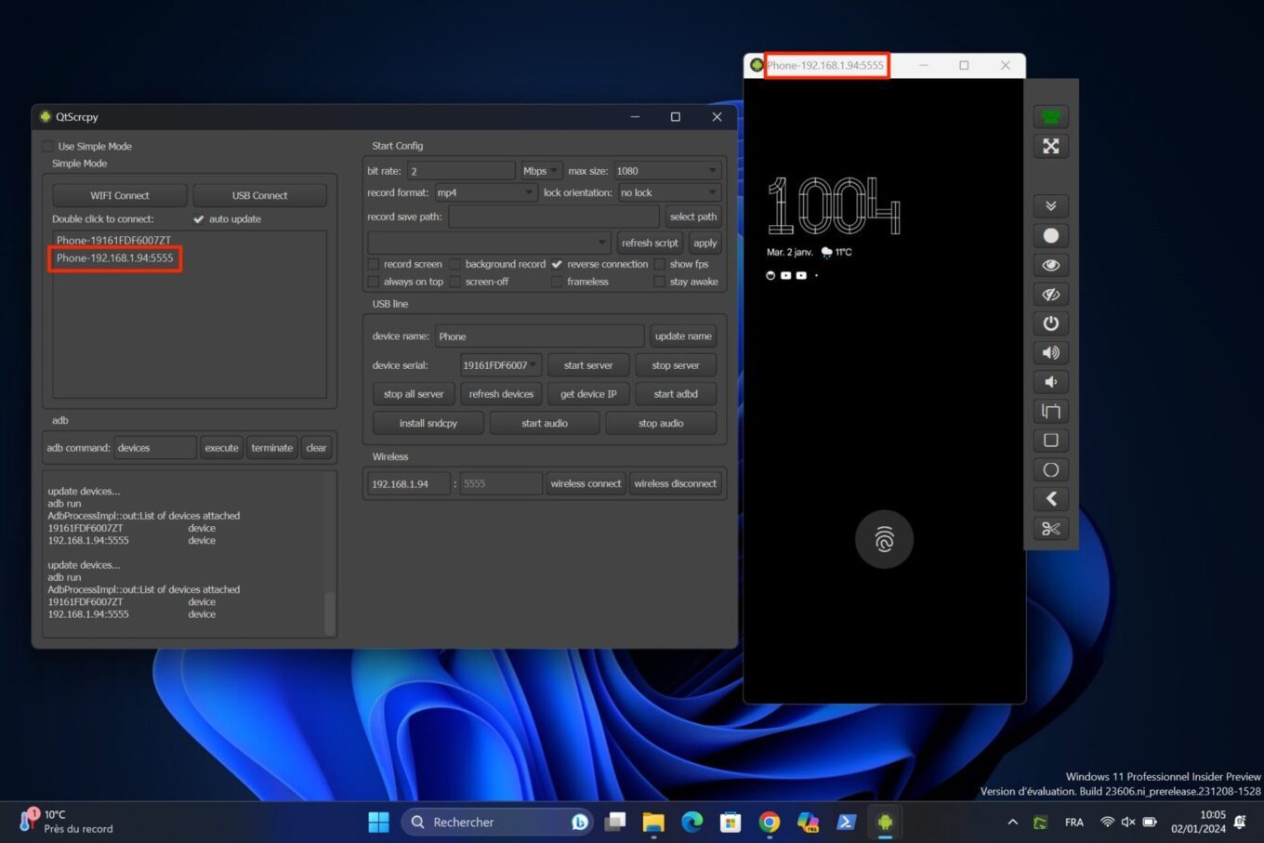
Task: Open Google Chrome from the taskbar
Action: (769, 822)
